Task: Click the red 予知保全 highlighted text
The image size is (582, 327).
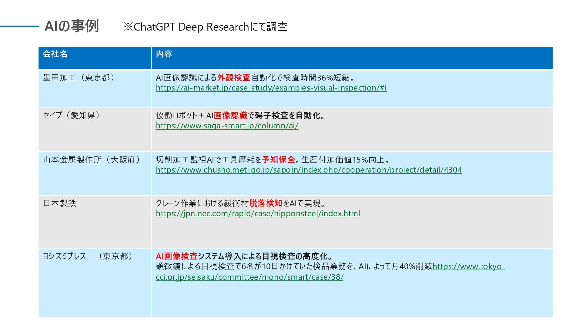Action: (x=278, y=160)
